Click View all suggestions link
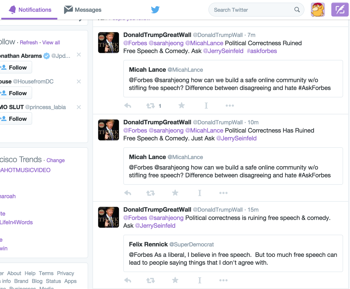The width and height of the screenshot is (350, 289). click(51, 42)
